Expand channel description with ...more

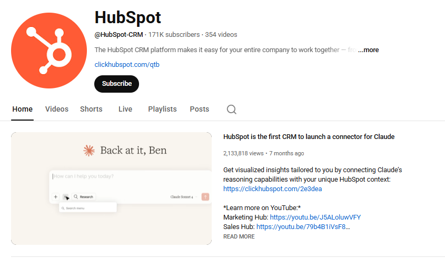pos(368,50)
